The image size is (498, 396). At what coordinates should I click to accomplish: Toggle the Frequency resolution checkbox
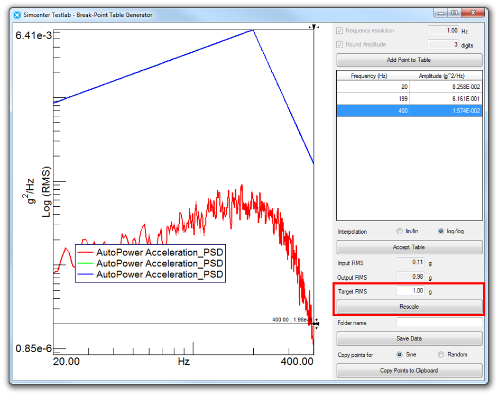coord(340,31)
